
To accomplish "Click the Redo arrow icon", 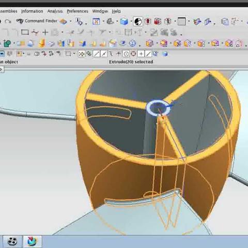I will point(8,21).
